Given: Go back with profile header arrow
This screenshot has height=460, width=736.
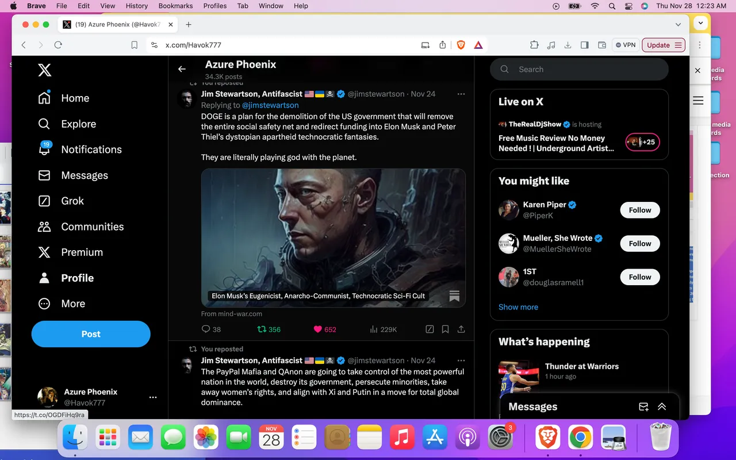Looking at the screenshot, I should coord(182,69).
